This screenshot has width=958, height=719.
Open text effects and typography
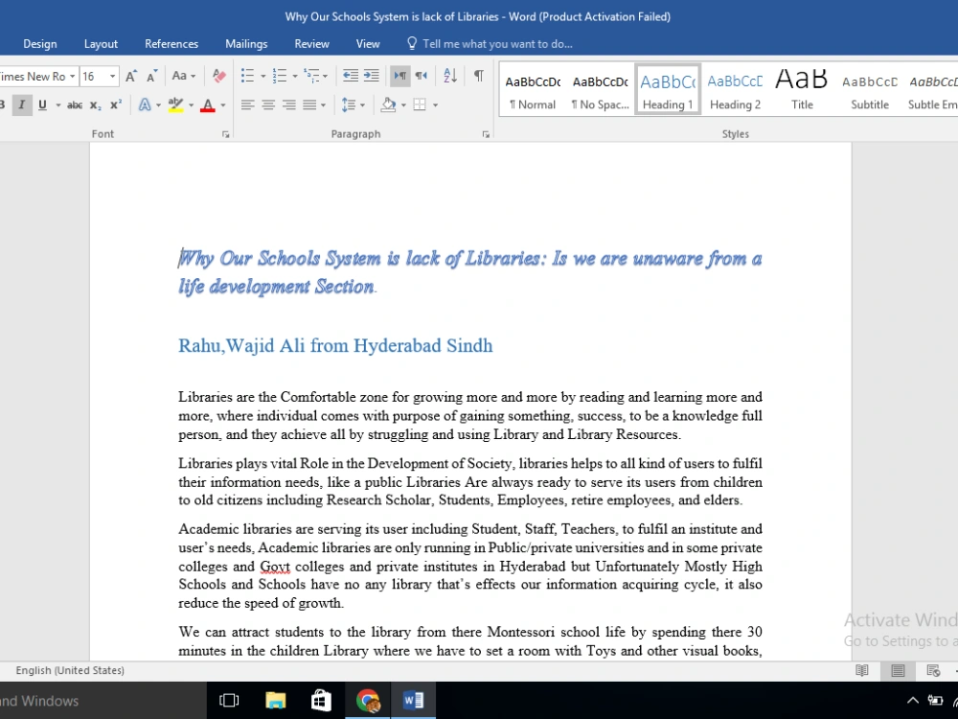pyautogui.click(x=145, y=105)
